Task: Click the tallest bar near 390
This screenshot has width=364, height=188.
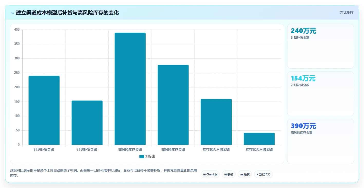Action: pyautogui.click(x=130, y=89)
